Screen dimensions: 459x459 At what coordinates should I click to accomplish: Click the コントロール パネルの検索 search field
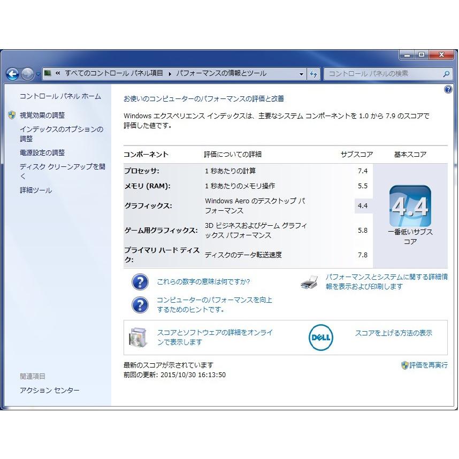(x=382, y=74)
